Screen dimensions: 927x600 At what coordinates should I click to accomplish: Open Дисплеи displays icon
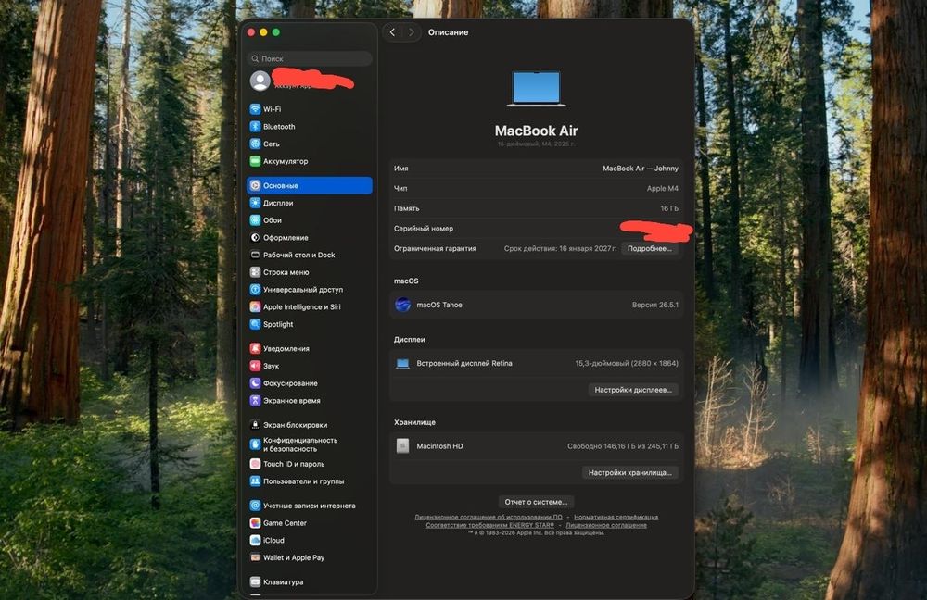255,203
